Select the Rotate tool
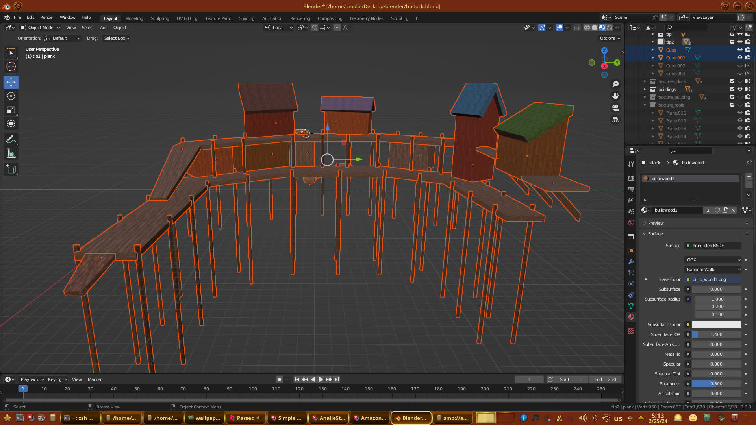 11,96
